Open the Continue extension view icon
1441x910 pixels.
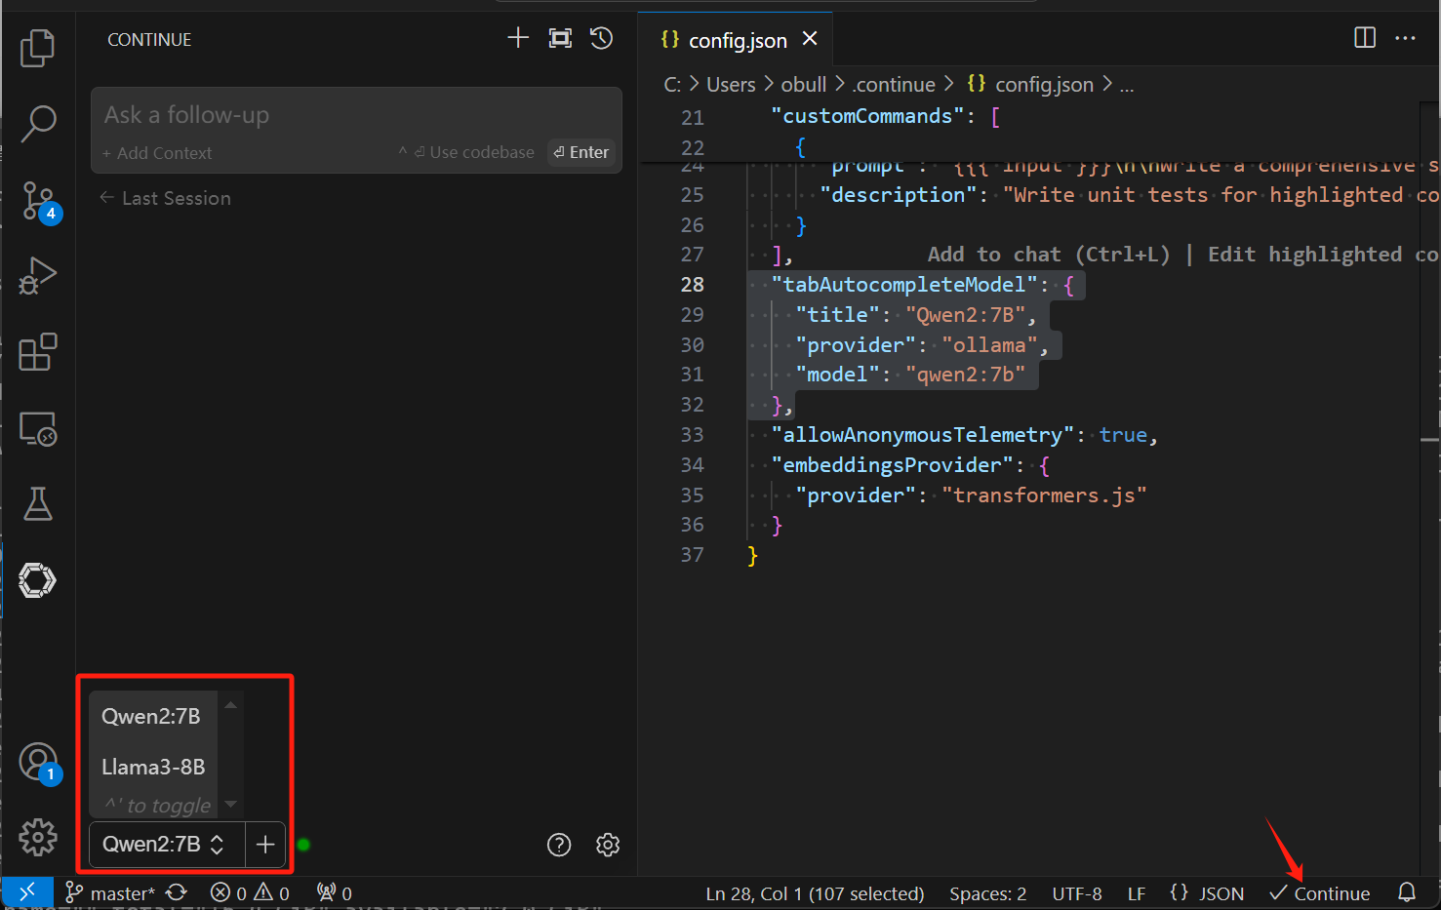(x=37, y=580)
